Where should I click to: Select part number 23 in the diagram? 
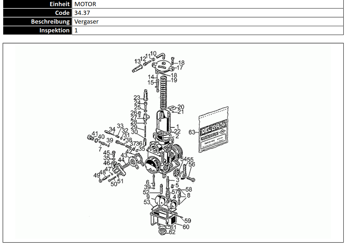tap(137, 98)
